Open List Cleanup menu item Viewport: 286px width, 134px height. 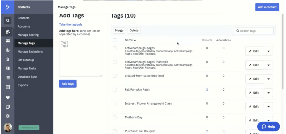(x=26, y=60)
